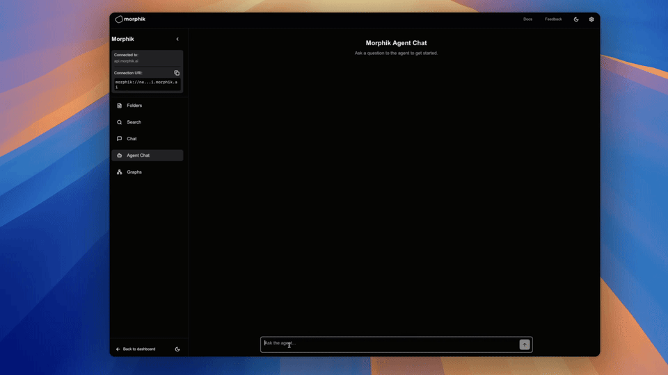Select Agent Chat in the sidebar
The height and width of the screenshot is (375, 668).
[x=148, y=155]
